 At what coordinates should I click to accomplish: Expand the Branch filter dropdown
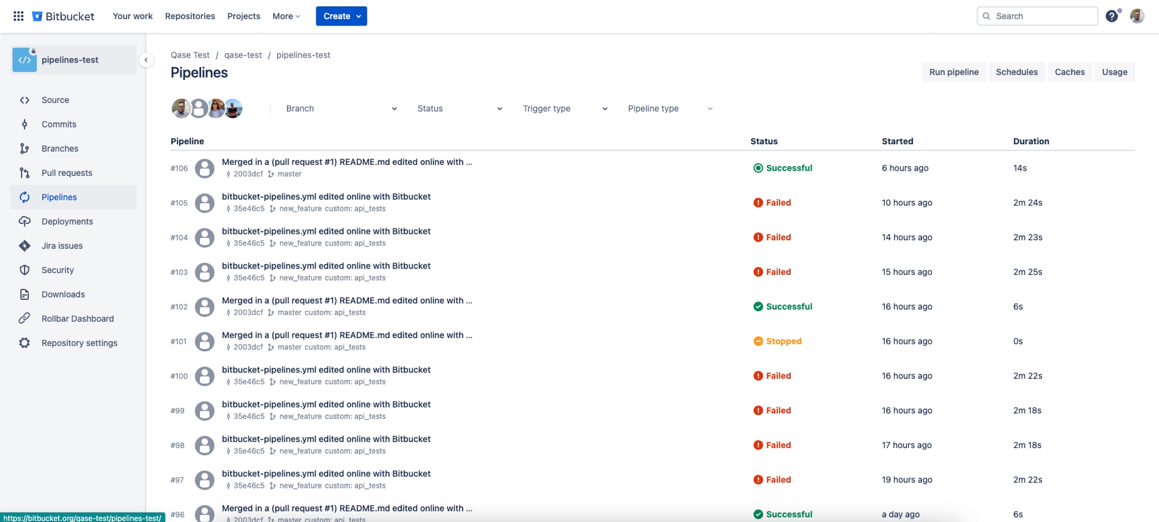click(x=341, y=109)
